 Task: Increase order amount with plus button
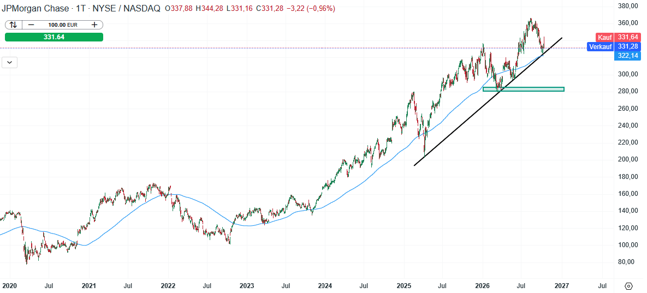pyautogui.click(x=94, y=25)
